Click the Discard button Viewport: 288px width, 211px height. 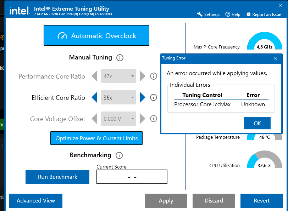coord(214,200)
